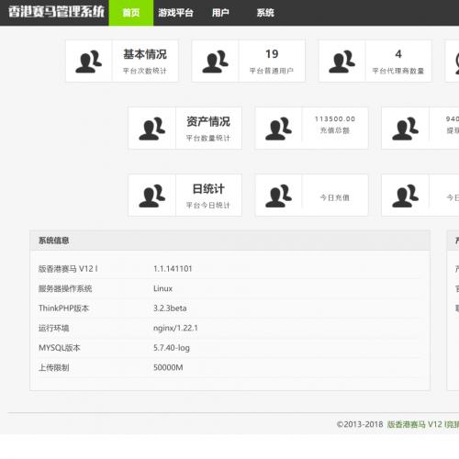The width and height of the screenshot is (459, 459).
Task: Open the 游戏平台 menu
Action: pyautogui.click(x=175, y=13)
